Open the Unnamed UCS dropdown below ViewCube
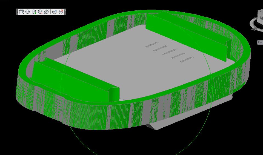Screen dimensions: 263x155 point(260,42)
